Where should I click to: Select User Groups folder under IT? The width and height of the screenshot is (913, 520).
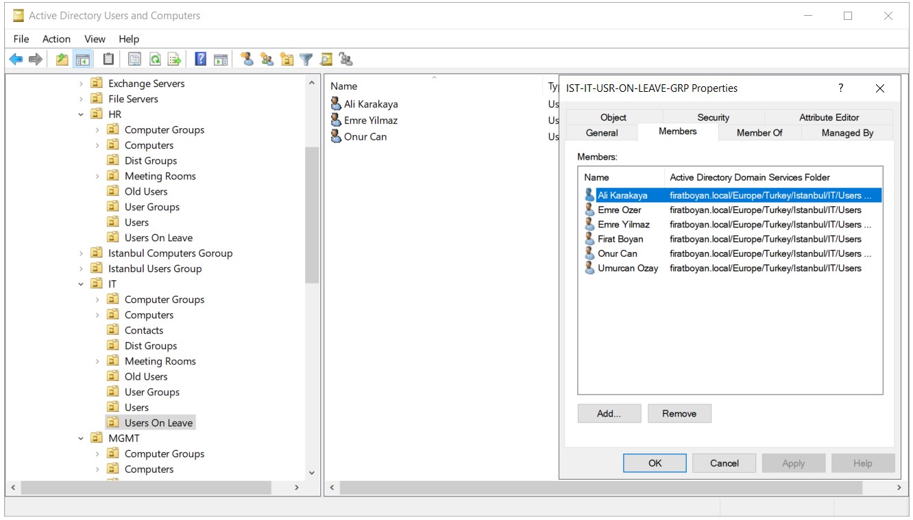(x=152, y=392)
